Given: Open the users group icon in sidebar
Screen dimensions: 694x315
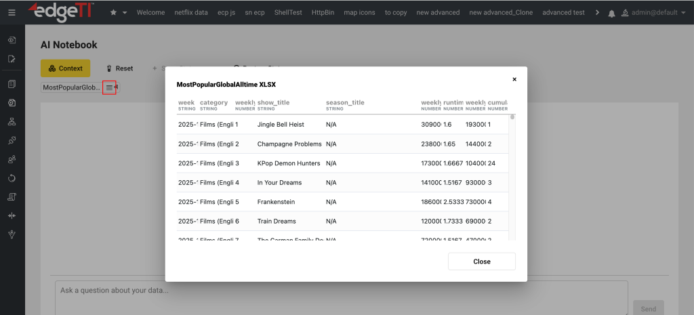Looking at the screenshot, I should 12,160.
